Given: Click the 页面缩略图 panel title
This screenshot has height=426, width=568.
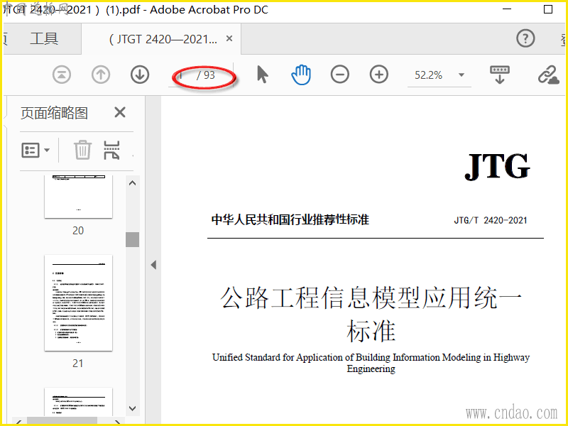Looking at the screenshot, I should pyautogui.click(x=55, y=113).
